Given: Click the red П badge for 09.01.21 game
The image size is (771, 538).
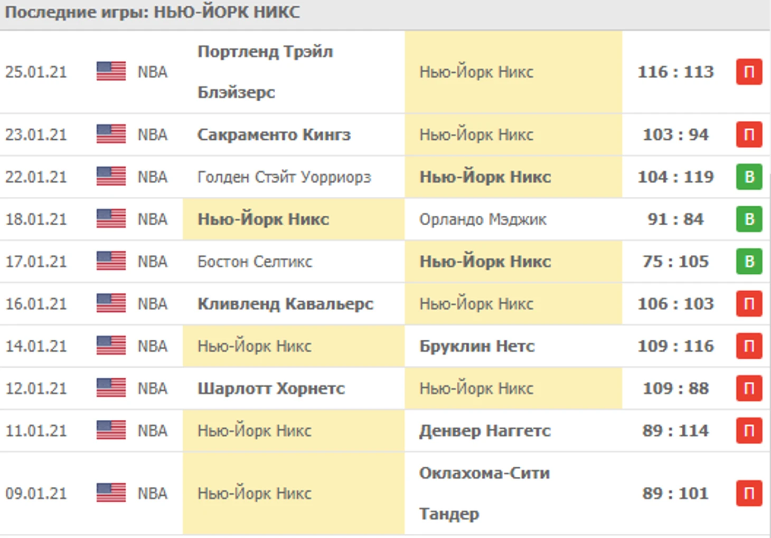Looking at the screenshot, I should coord(749,494).
